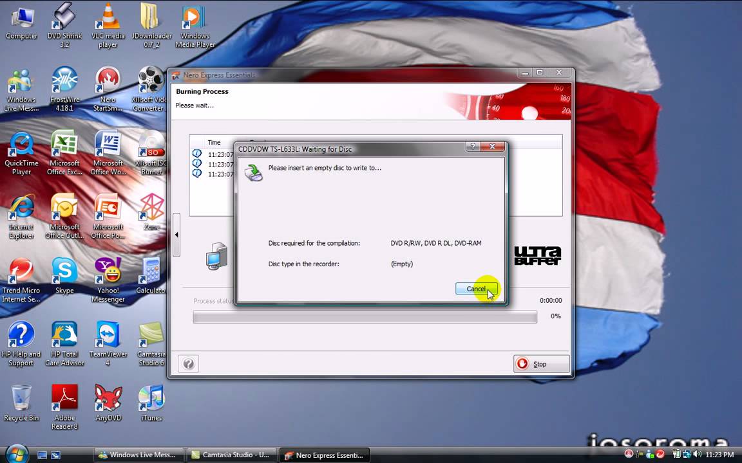Switch to Windows Live Messenger taskbar button

[138, 455]
